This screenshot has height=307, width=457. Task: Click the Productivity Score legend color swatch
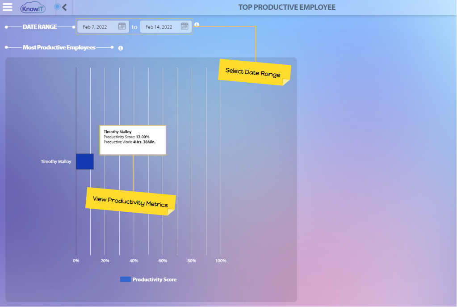coord(126,279)
